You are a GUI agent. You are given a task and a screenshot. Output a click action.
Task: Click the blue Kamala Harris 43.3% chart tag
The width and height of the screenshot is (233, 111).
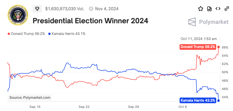pyautogui.click(x=198, y=100)
